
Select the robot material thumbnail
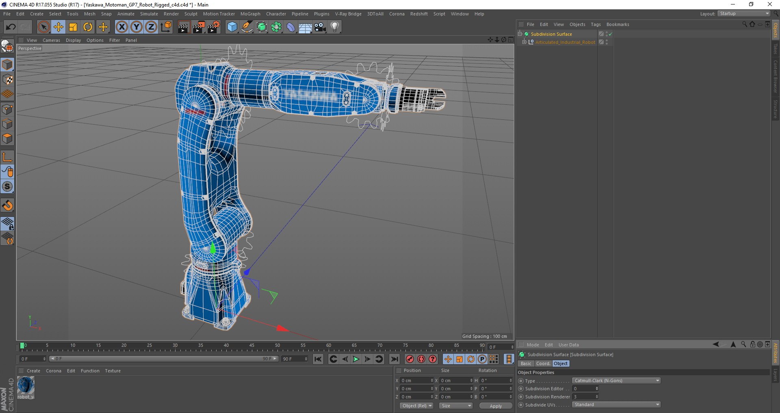[x=26, y=385]
